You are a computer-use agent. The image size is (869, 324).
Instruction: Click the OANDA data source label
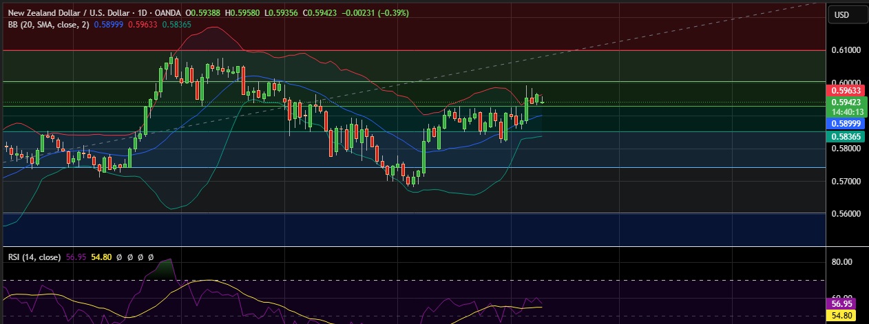pyautogui.click(x=169, y=12)
